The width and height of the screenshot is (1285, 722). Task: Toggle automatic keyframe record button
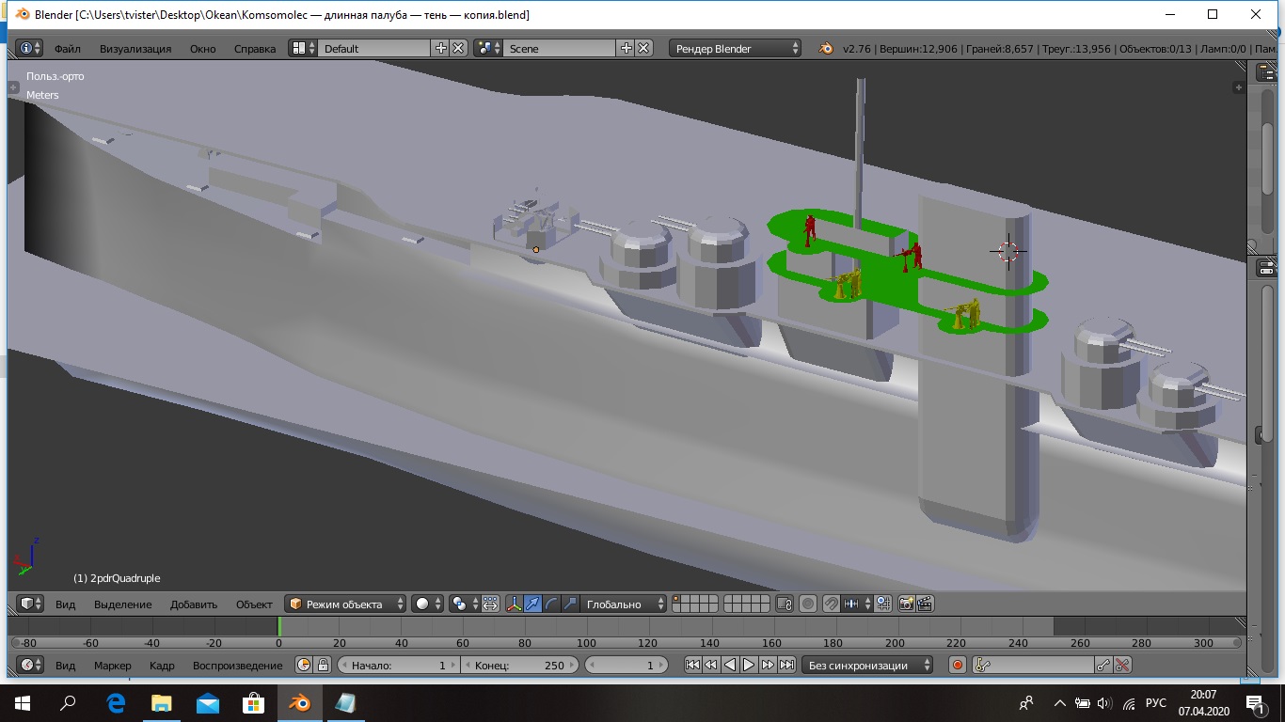pyautogui.click(x=958, y=665)
